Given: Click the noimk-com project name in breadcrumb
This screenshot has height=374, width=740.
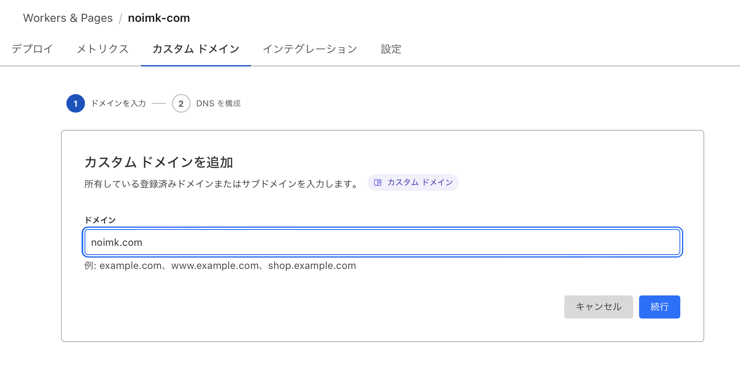Looking at the screenshot, I should (x=159, y=18).
